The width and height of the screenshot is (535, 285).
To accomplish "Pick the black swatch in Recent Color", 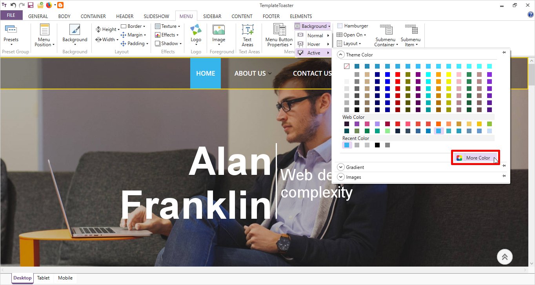I will pyautogui.click(x=377, y=145).
